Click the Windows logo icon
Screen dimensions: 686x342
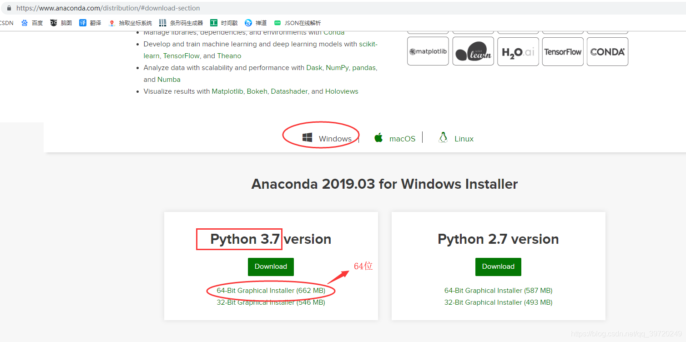tap(308, 137)
